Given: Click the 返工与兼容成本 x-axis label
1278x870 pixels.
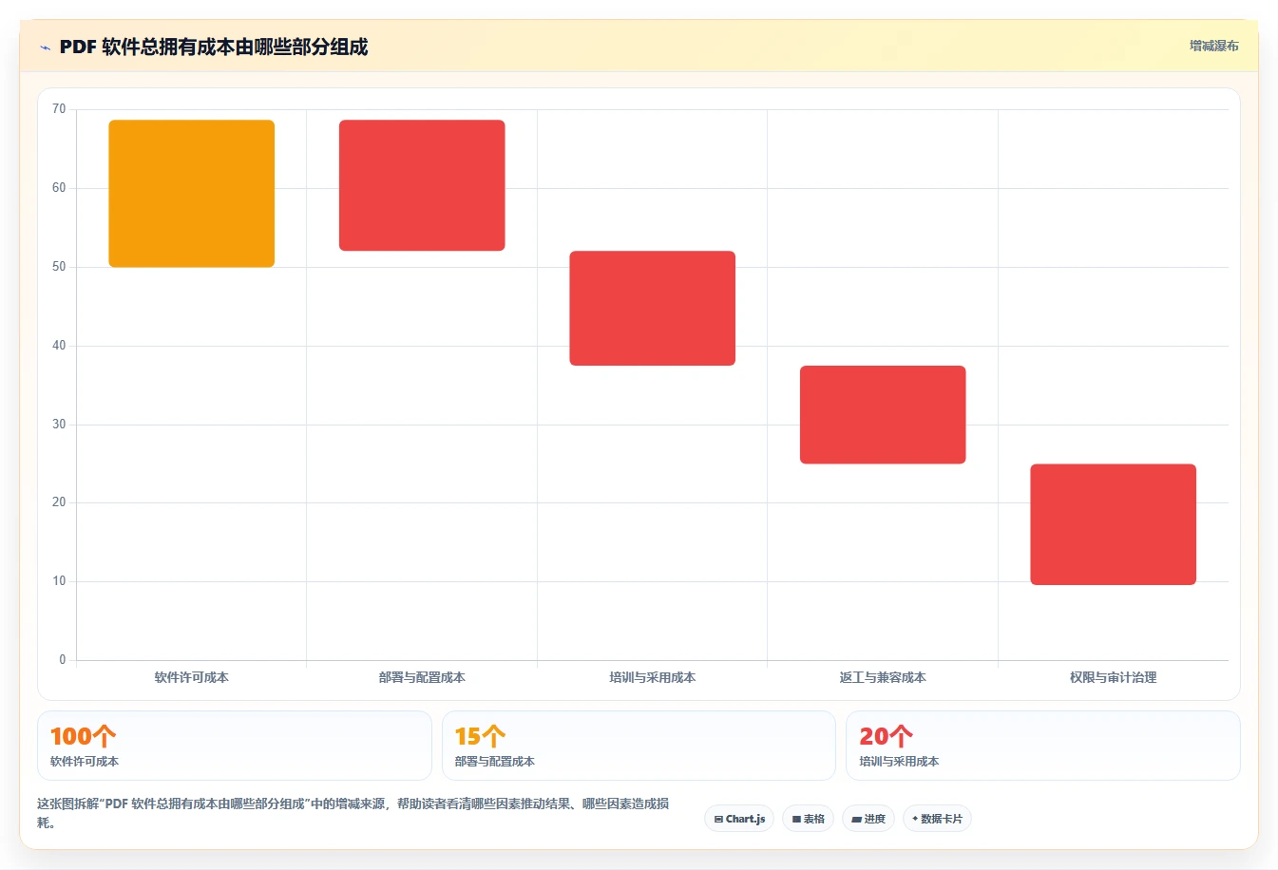Looking at the screenshot, I should point(883,677).
